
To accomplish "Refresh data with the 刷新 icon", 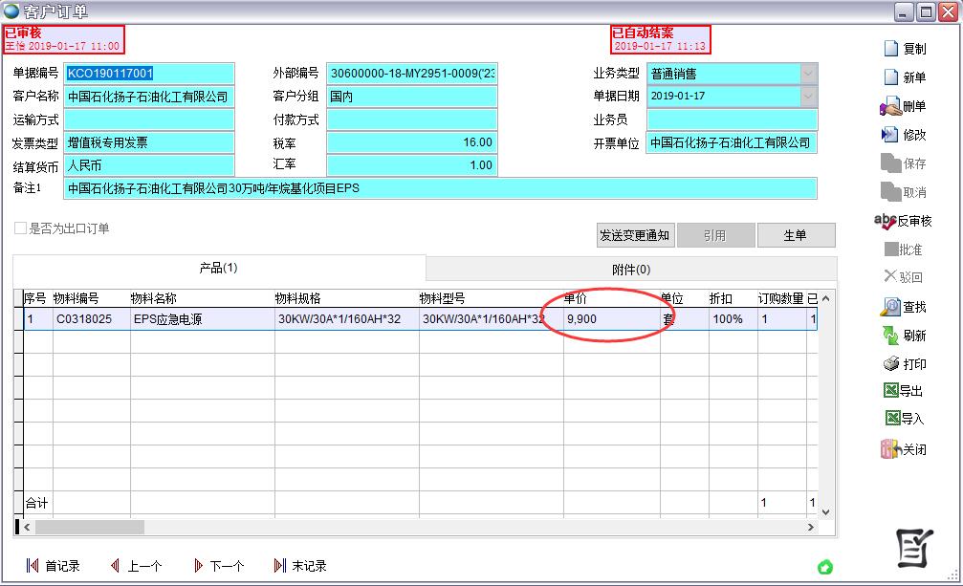I will click(x=905, y=335).
